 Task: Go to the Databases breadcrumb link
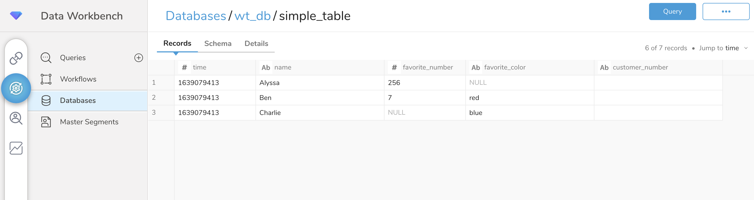point(195,16)
